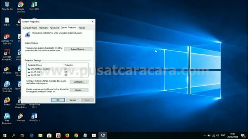Open the Word 2013 desktop shortcut
Viewport: 248px width, 139px height.
(x=34, y=117)
